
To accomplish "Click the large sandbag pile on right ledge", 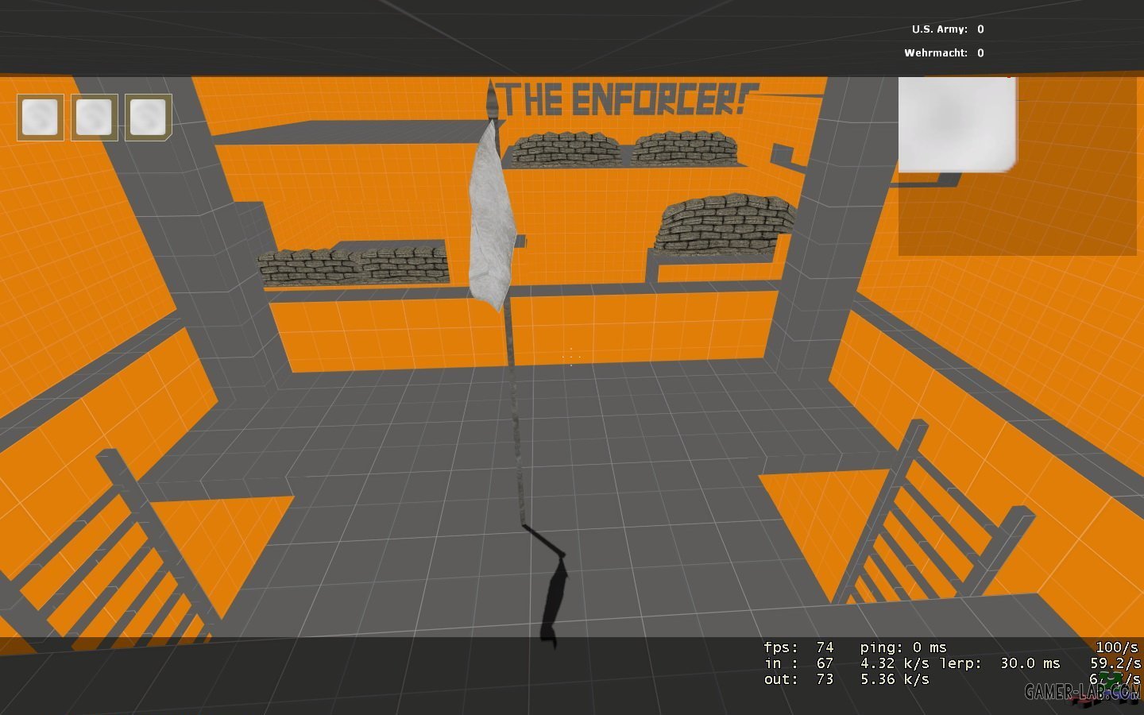I will [x=725, y=222].
